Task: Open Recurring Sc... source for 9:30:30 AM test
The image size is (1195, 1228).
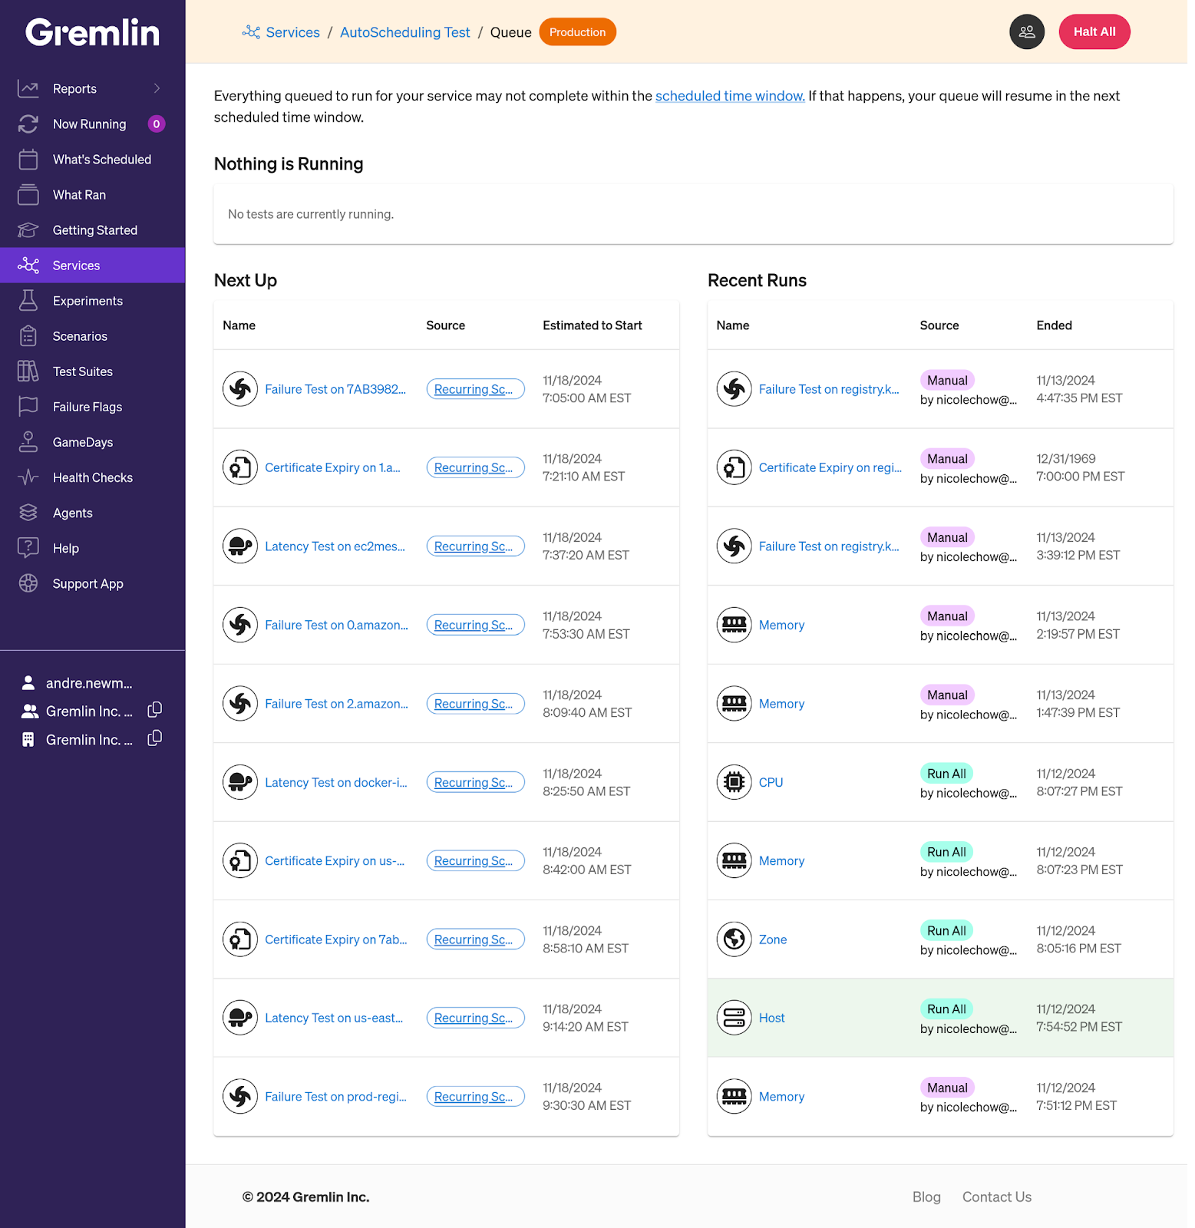Action: 475,1096
